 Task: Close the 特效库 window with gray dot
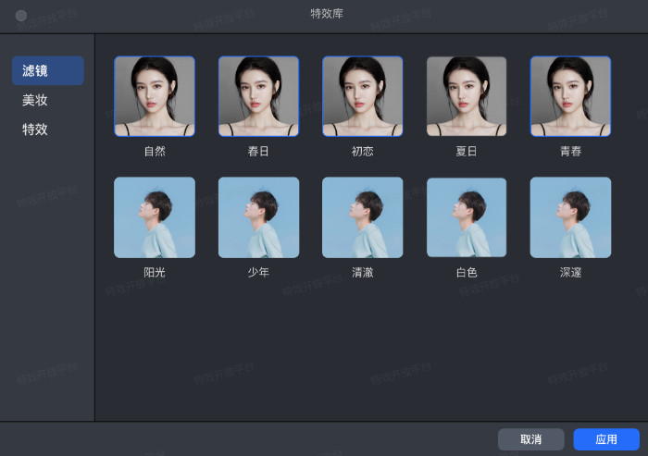click(x=21, y=16)
